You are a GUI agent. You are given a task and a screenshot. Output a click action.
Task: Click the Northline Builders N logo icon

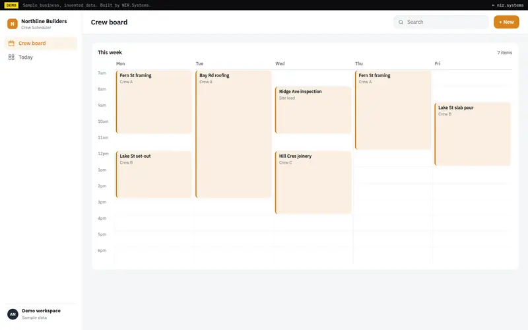[x=13, y=24]
